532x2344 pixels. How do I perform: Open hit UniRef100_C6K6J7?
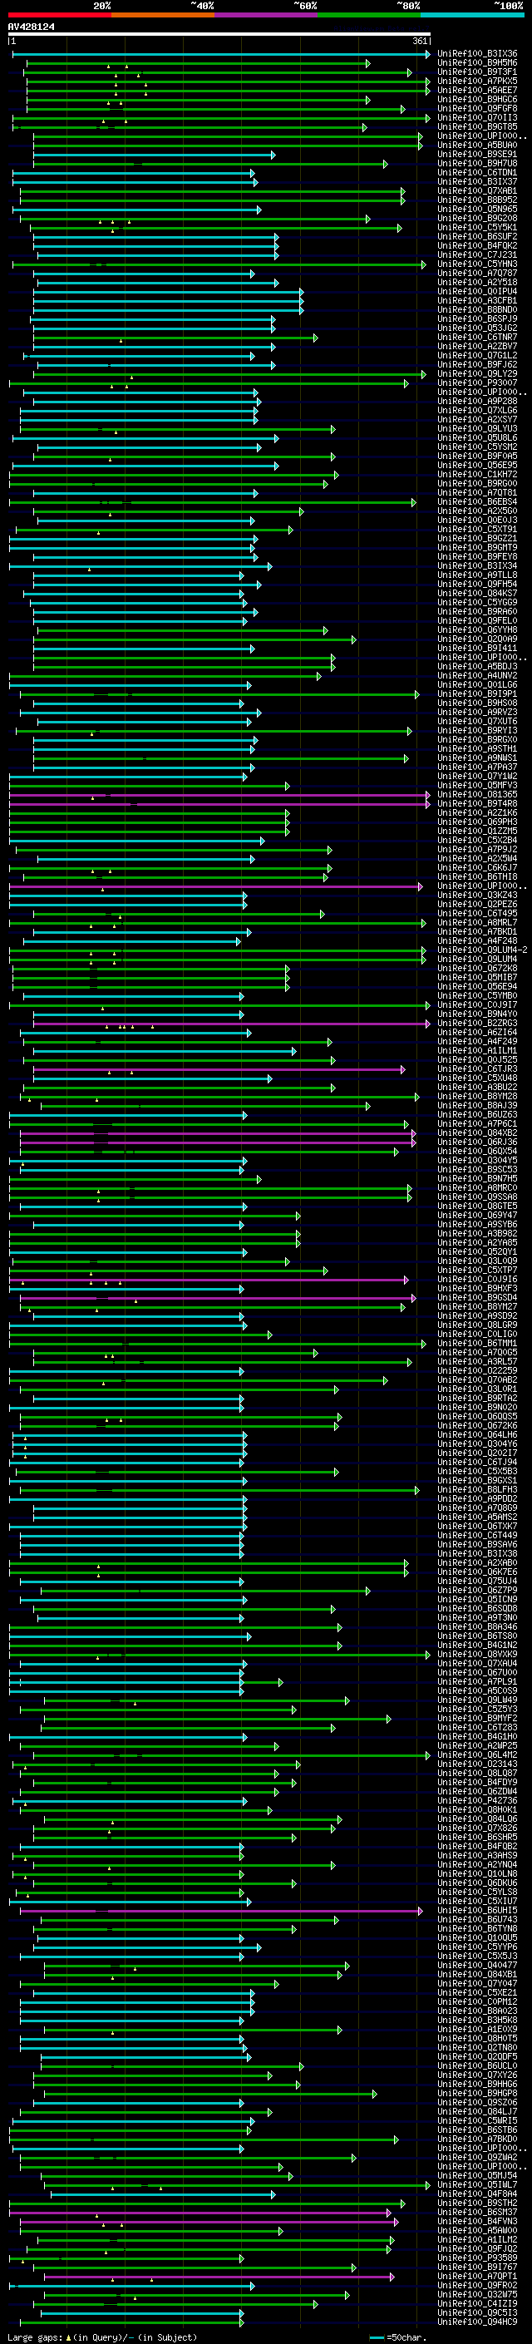tap(477, 868)
